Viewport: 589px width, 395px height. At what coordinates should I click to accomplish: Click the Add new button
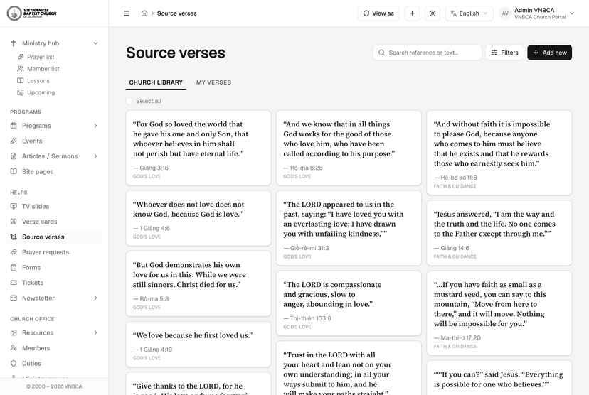[x=550, y=53]
